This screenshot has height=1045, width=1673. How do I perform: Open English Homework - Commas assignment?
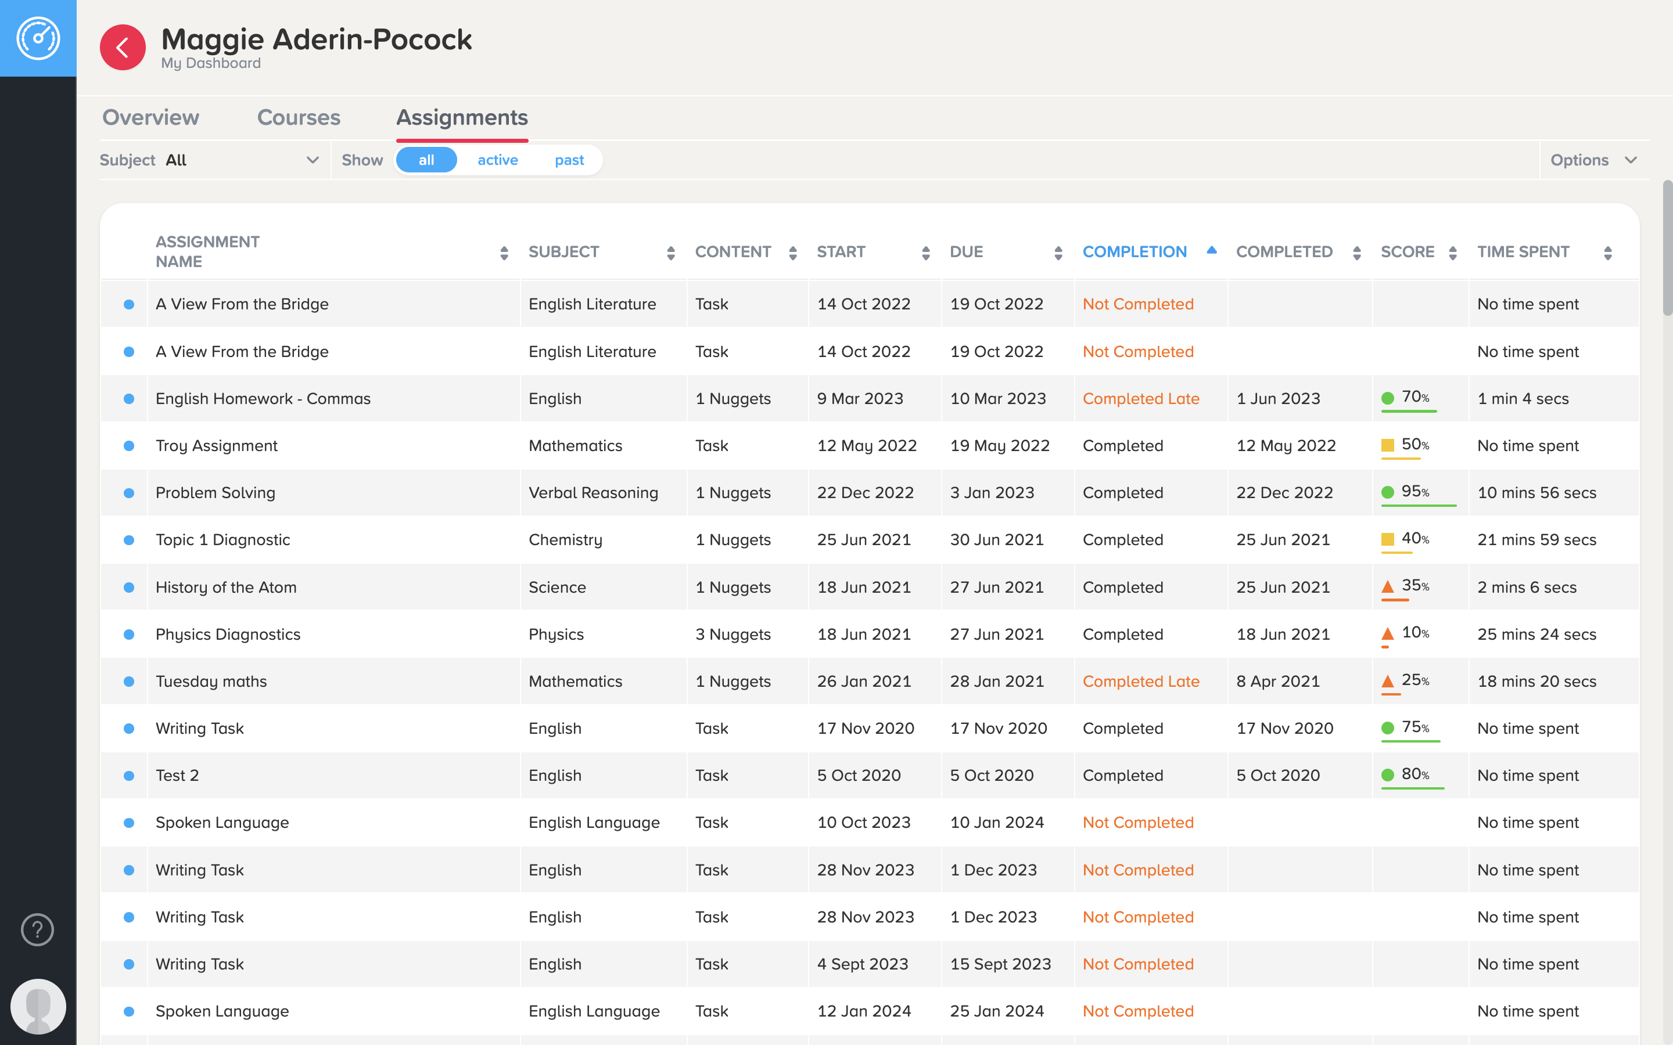(x=263, y=399)
